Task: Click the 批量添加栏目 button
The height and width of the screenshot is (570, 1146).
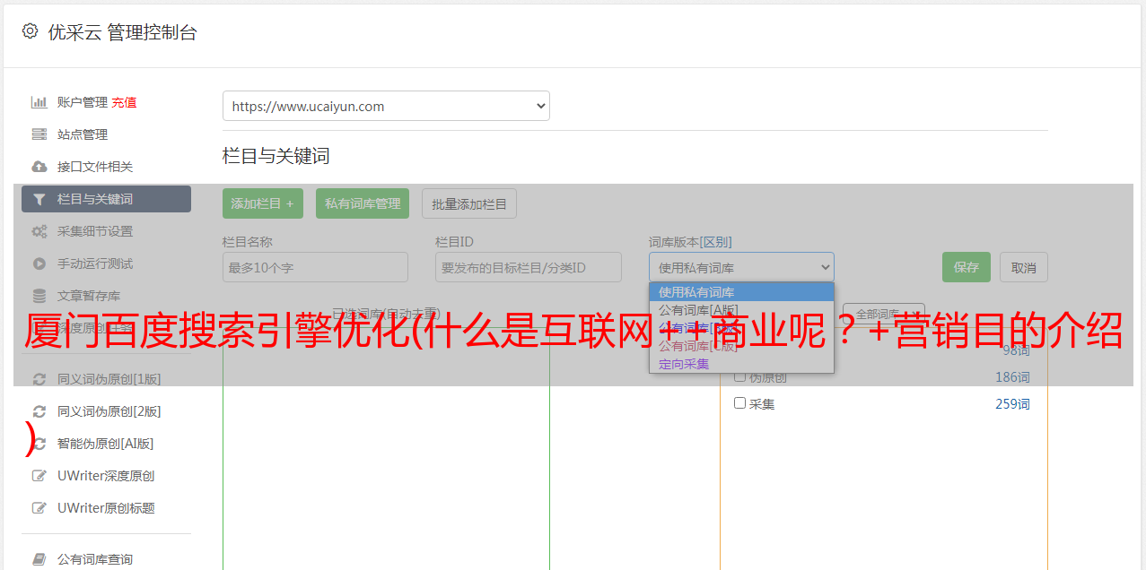Action: 469,203
